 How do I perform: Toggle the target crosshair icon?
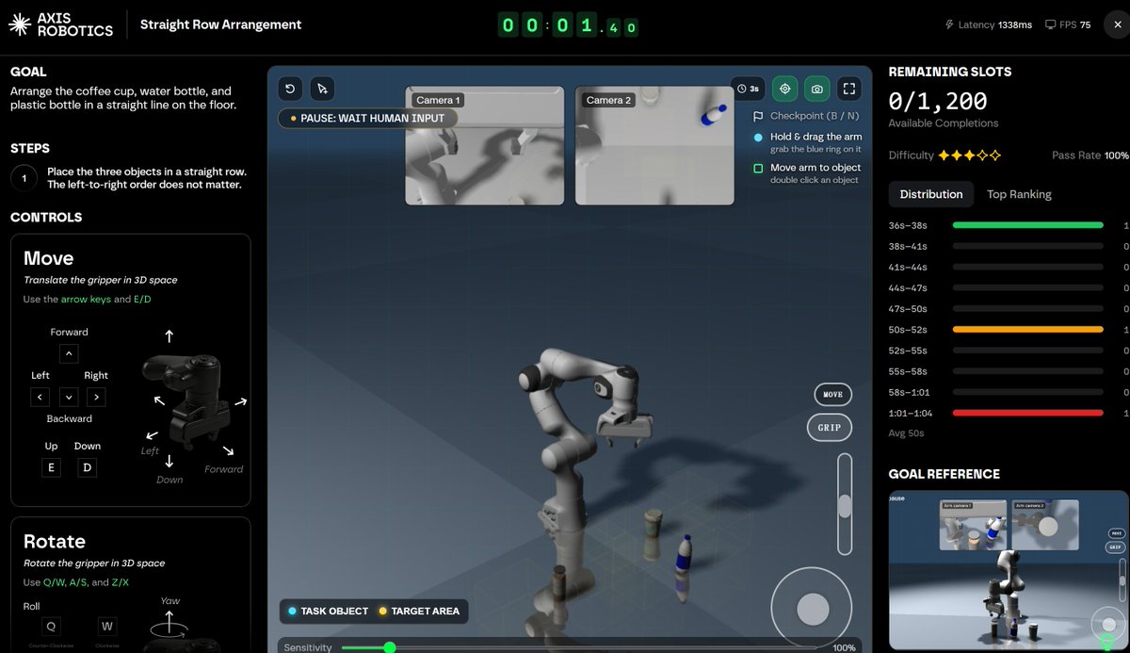[x=784, y=89]
